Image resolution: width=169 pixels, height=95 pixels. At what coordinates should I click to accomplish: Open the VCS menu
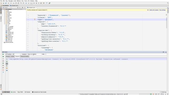[x=29, y=1]
